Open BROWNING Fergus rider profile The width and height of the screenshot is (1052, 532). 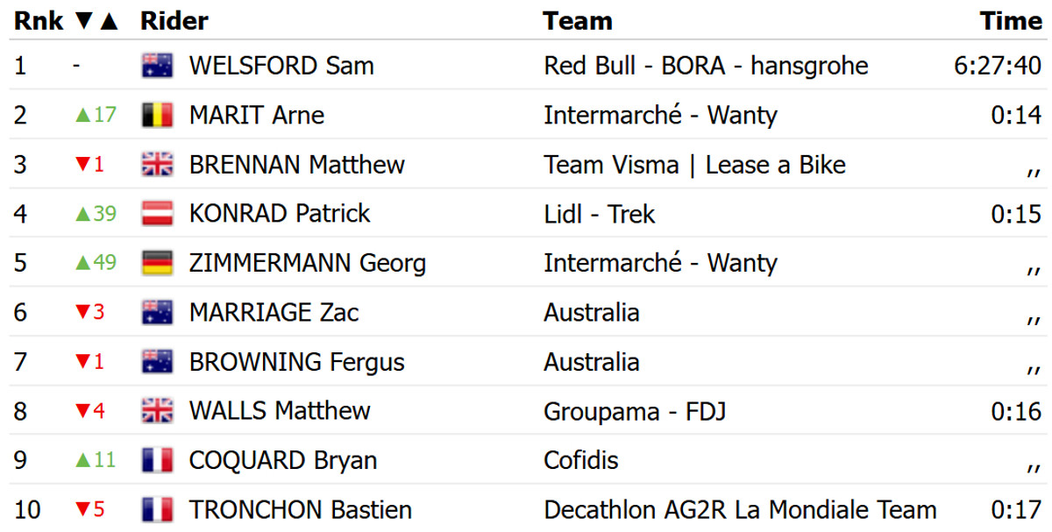click(x=296, y=362)
